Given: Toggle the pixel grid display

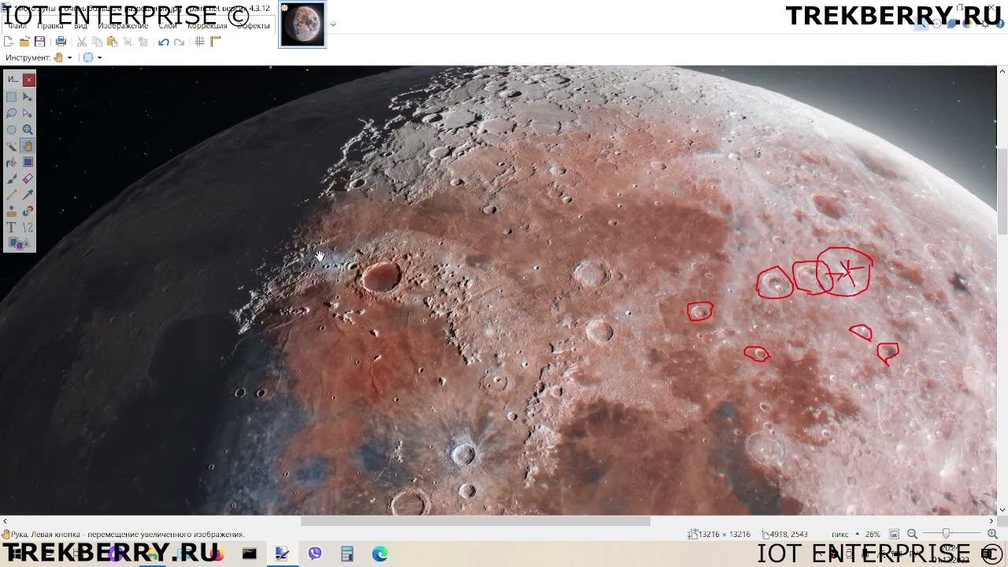Looking at the screenshot, I should 200,42.
